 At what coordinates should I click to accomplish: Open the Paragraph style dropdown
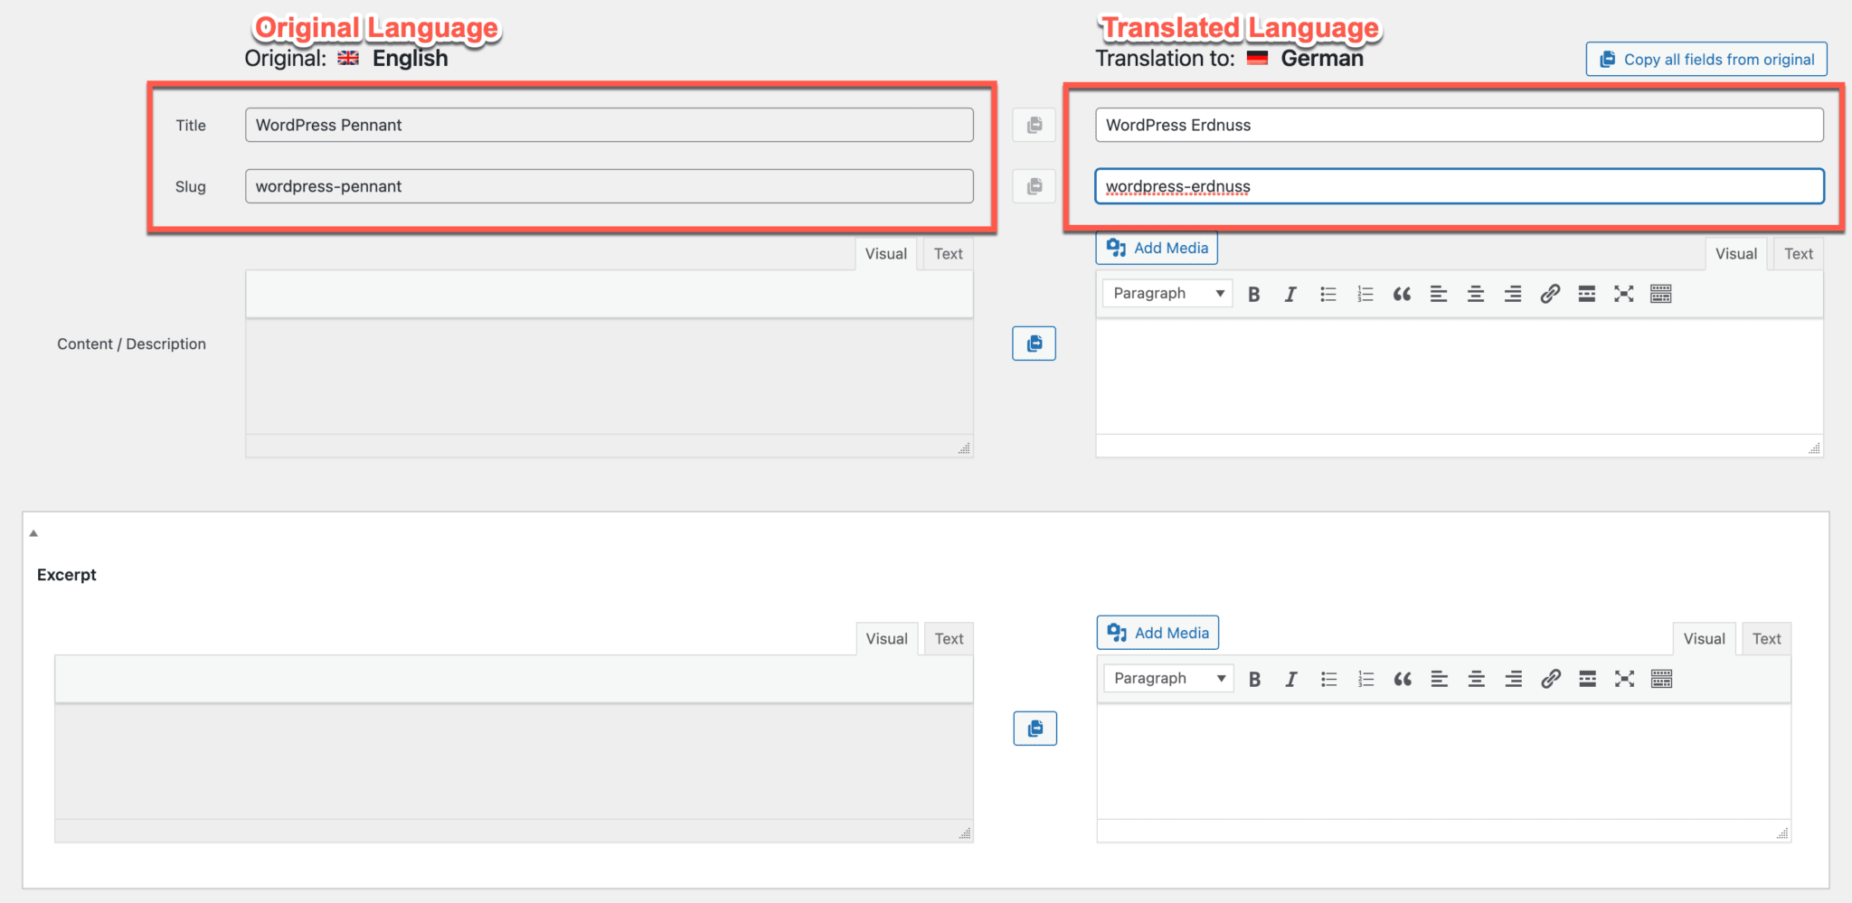point(1167,293)
